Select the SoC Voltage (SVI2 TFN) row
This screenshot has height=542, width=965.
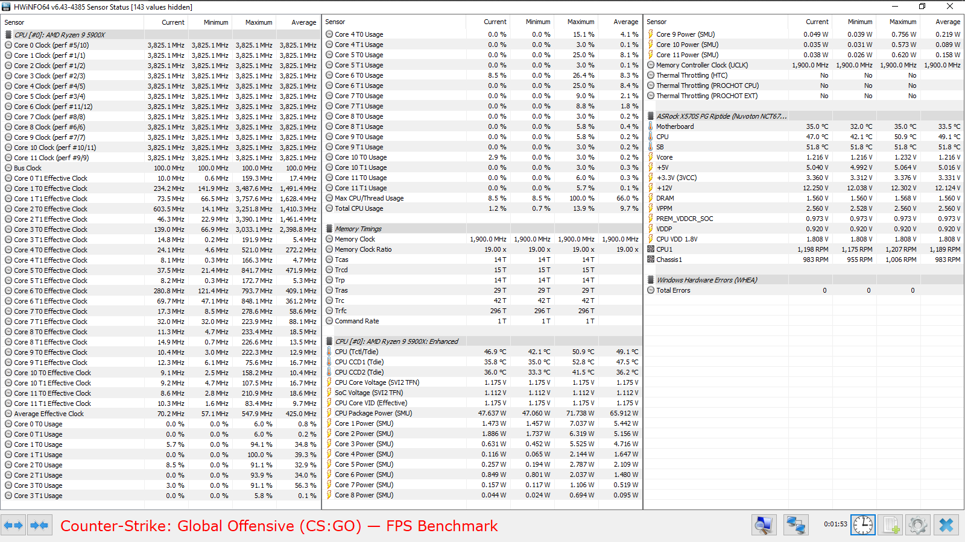pos(482,393)
